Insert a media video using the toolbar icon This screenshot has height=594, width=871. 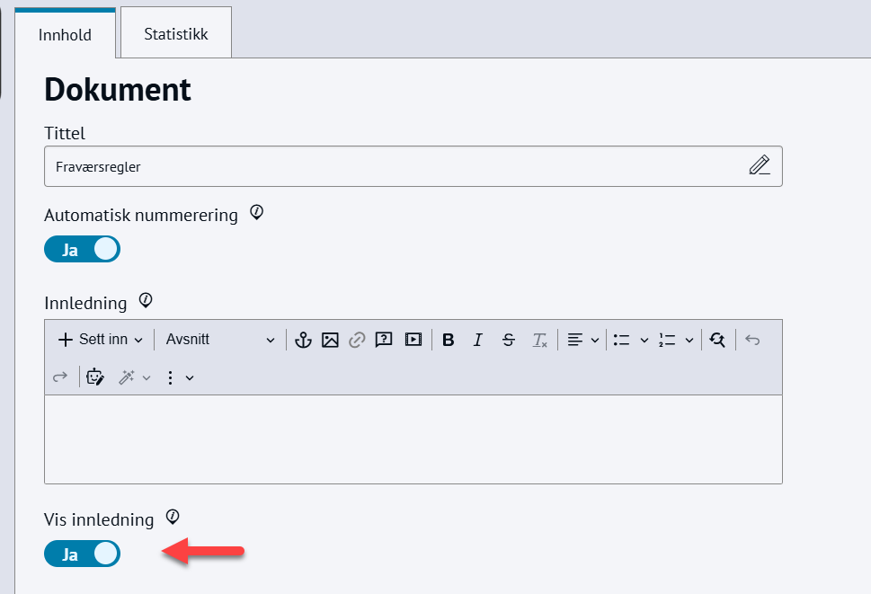413,340
